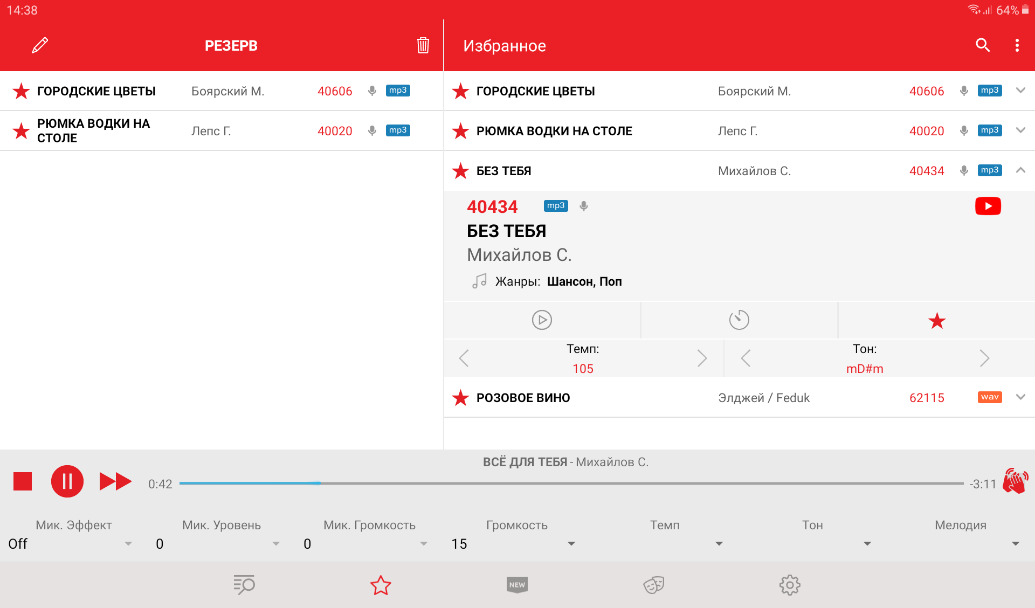Tap the РЕЗЕРВ header title
This screenshot has height=608, width=1035.
coord(231,46)
